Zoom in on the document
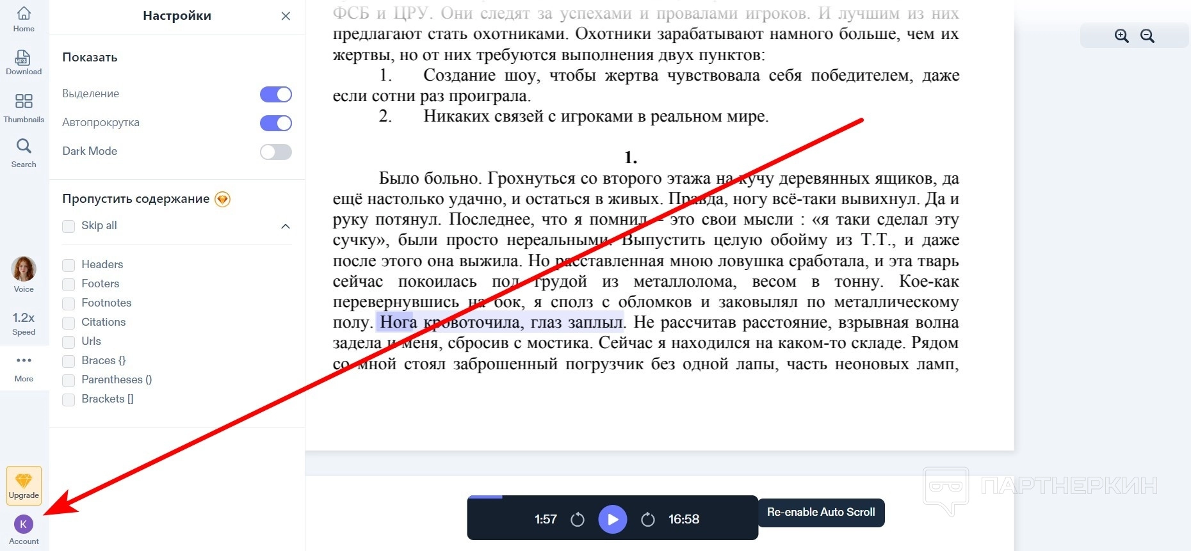Image resolution: width=1191 pixels, height=551 pixels. [x=1121, y=36]
